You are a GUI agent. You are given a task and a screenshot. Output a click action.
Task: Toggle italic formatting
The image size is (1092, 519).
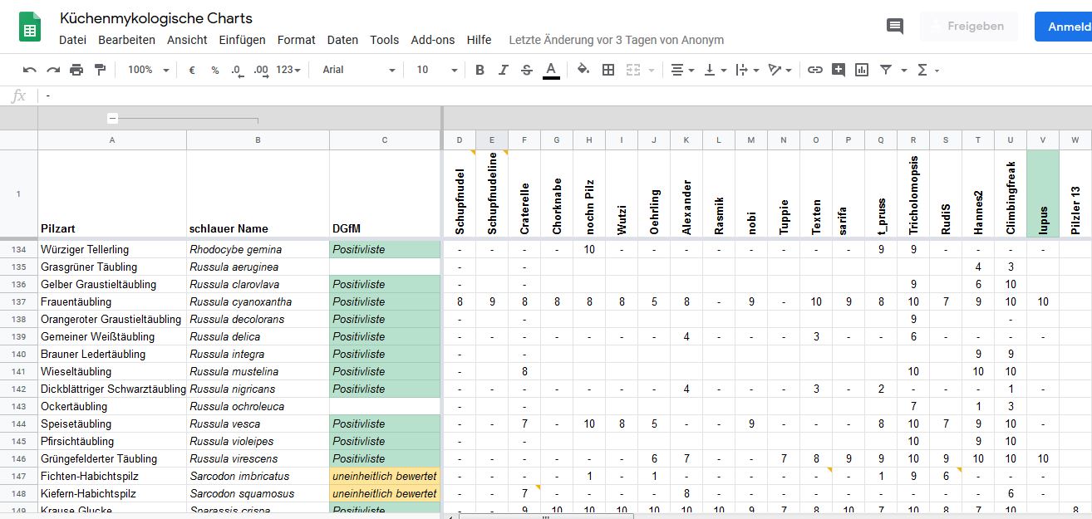tap(503, 70)
